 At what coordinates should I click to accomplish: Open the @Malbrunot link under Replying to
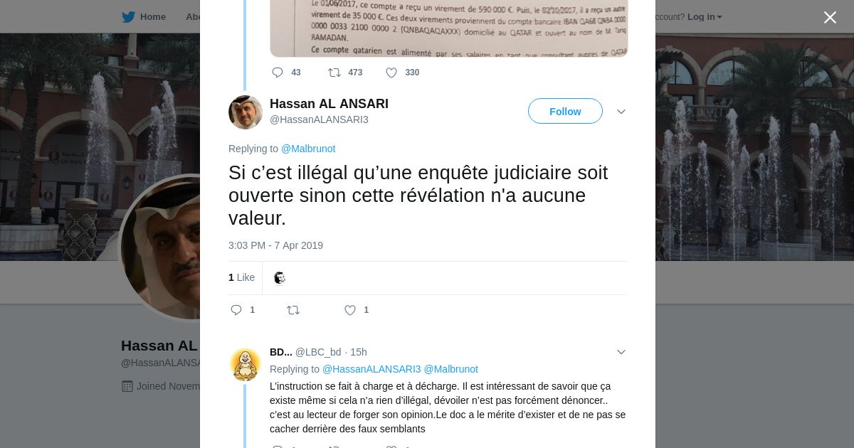(x=308, y=149)
